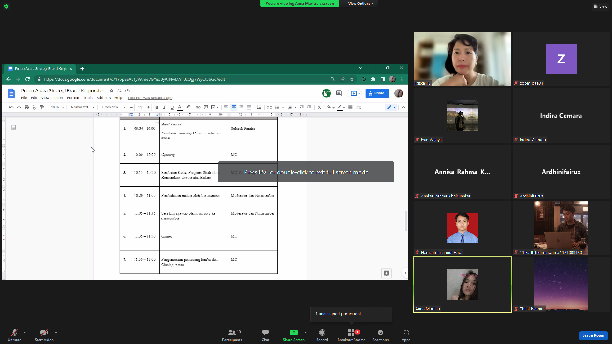Open Zoom View layout button
Image resolution: width=612 pixels, height=344 pixels.
(x=600, y=6)
